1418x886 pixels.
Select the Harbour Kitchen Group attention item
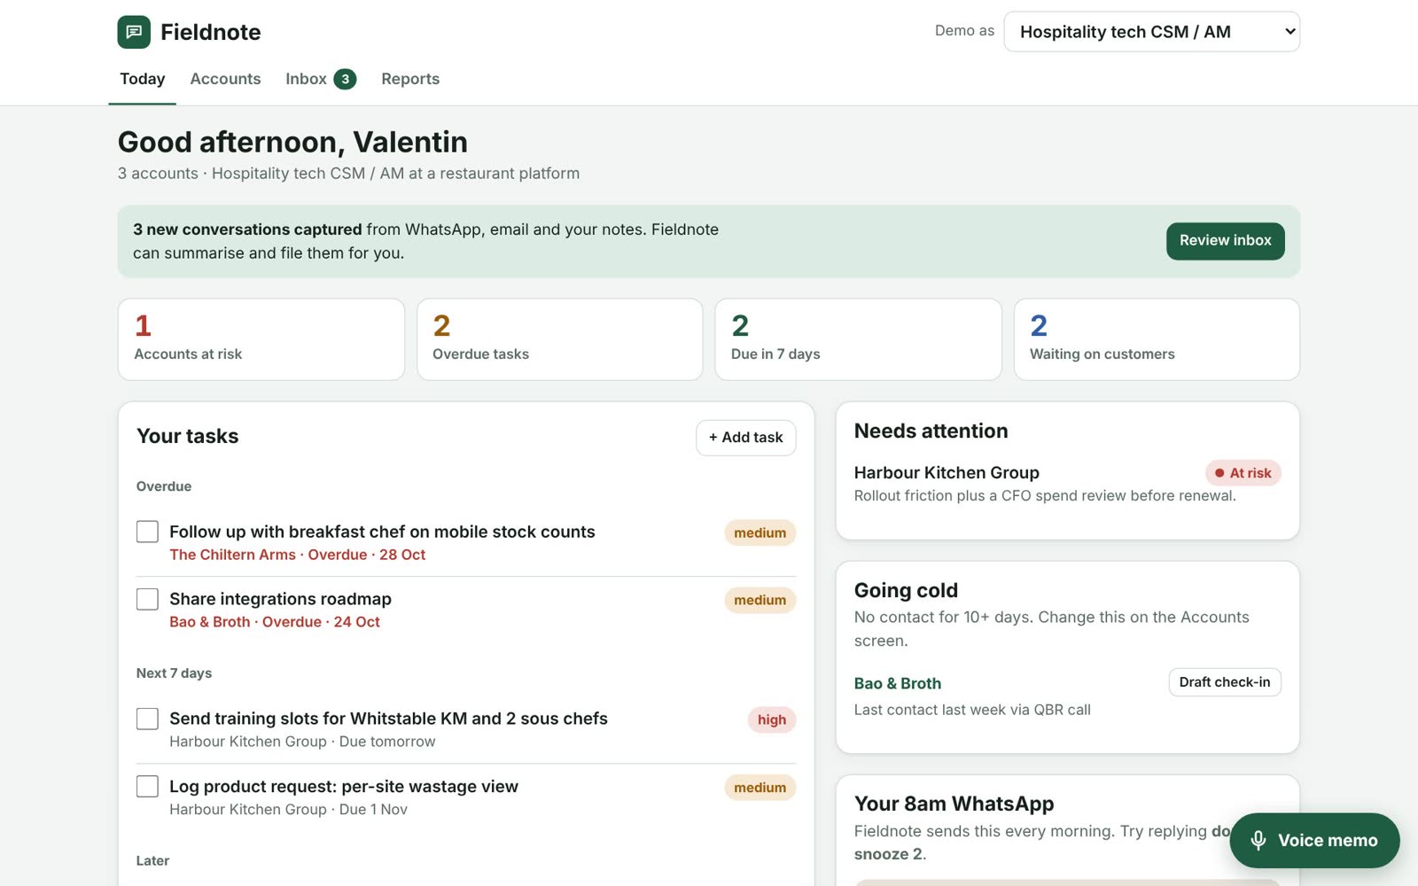tap(1067, 483)
